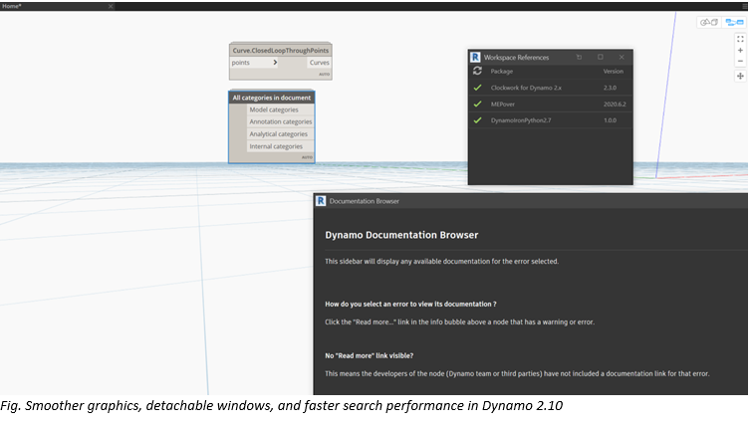
Task: Click 'How do you select an error' heading
Action: point(410,304)
